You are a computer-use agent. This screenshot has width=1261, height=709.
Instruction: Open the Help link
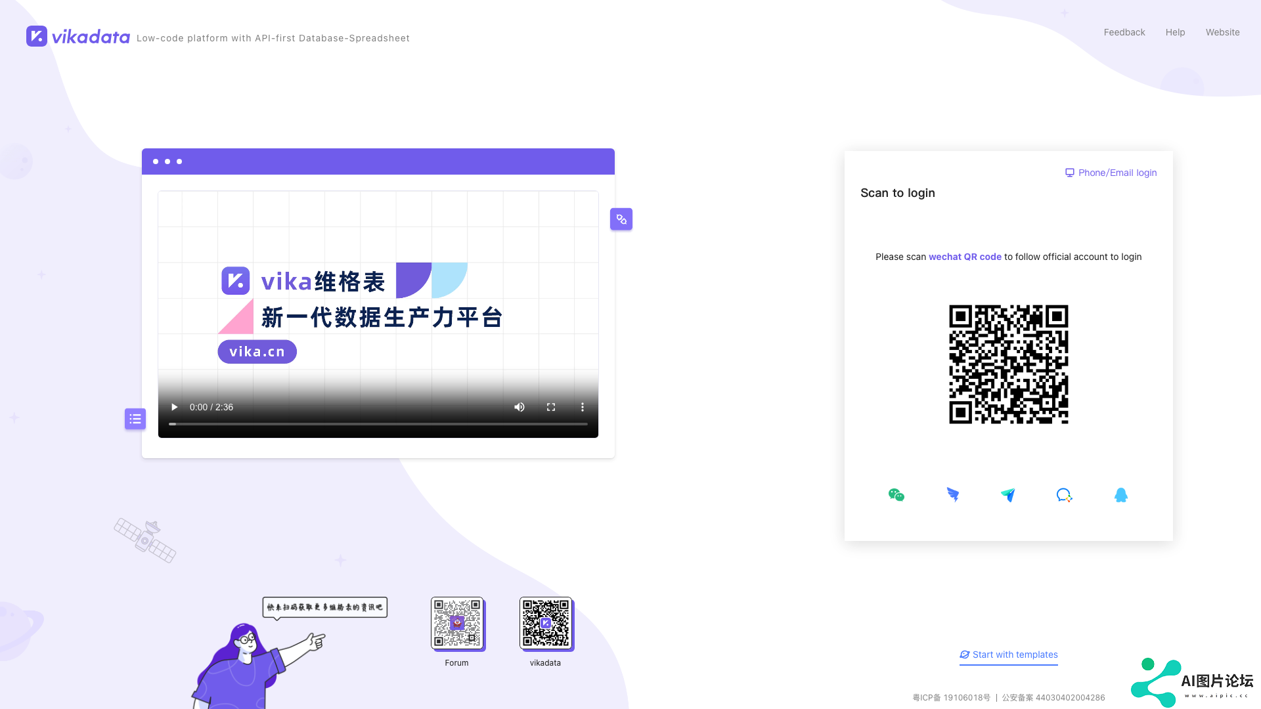pyautogui.click(x=1175, y=32)
